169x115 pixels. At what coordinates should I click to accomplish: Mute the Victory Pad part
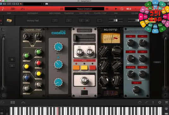(x=87, y=20)
